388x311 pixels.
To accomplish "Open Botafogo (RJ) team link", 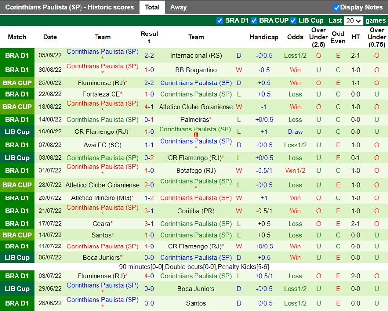I will tap(196, 170).
